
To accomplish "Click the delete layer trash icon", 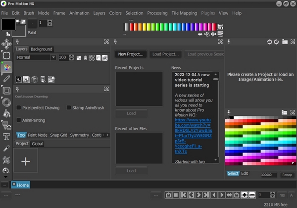I will pyautogui.click(x=34, y=79).
